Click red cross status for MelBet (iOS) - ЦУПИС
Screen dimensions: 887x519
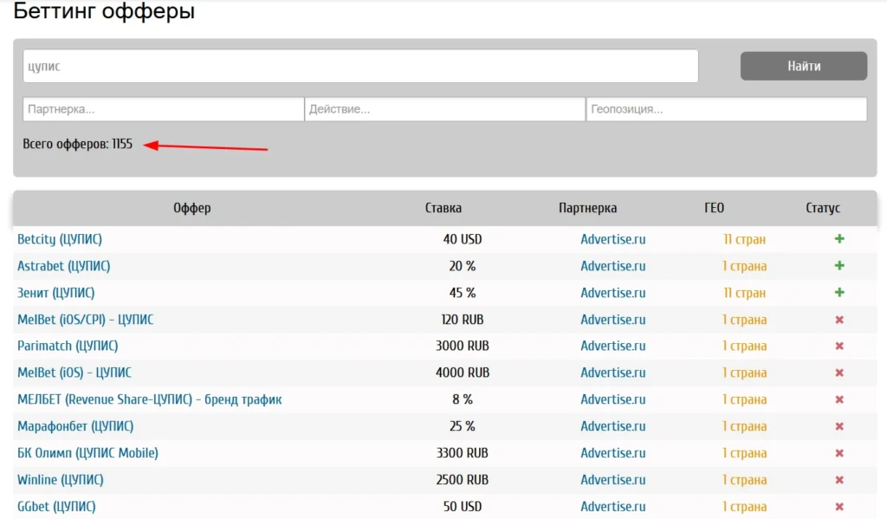(839, 373)
